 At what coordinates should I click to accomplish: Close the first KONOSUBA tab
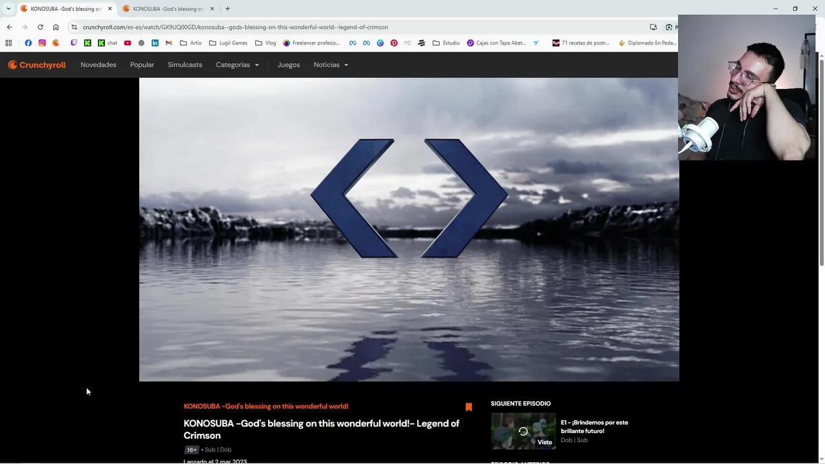(x=110, y=8)
